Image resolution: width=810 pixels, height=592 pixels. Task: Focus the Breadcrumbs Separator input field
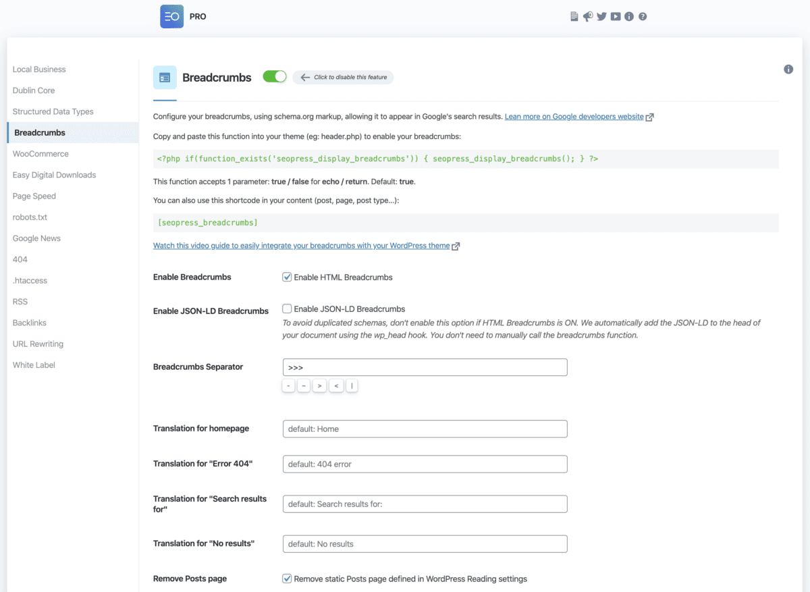[x=425, y=367]
